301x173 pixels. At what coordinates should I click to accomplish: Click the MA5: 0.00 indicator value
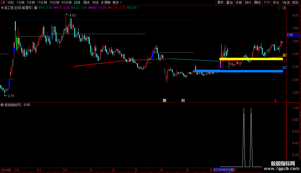pyautogui.click(x=45, y=8)
